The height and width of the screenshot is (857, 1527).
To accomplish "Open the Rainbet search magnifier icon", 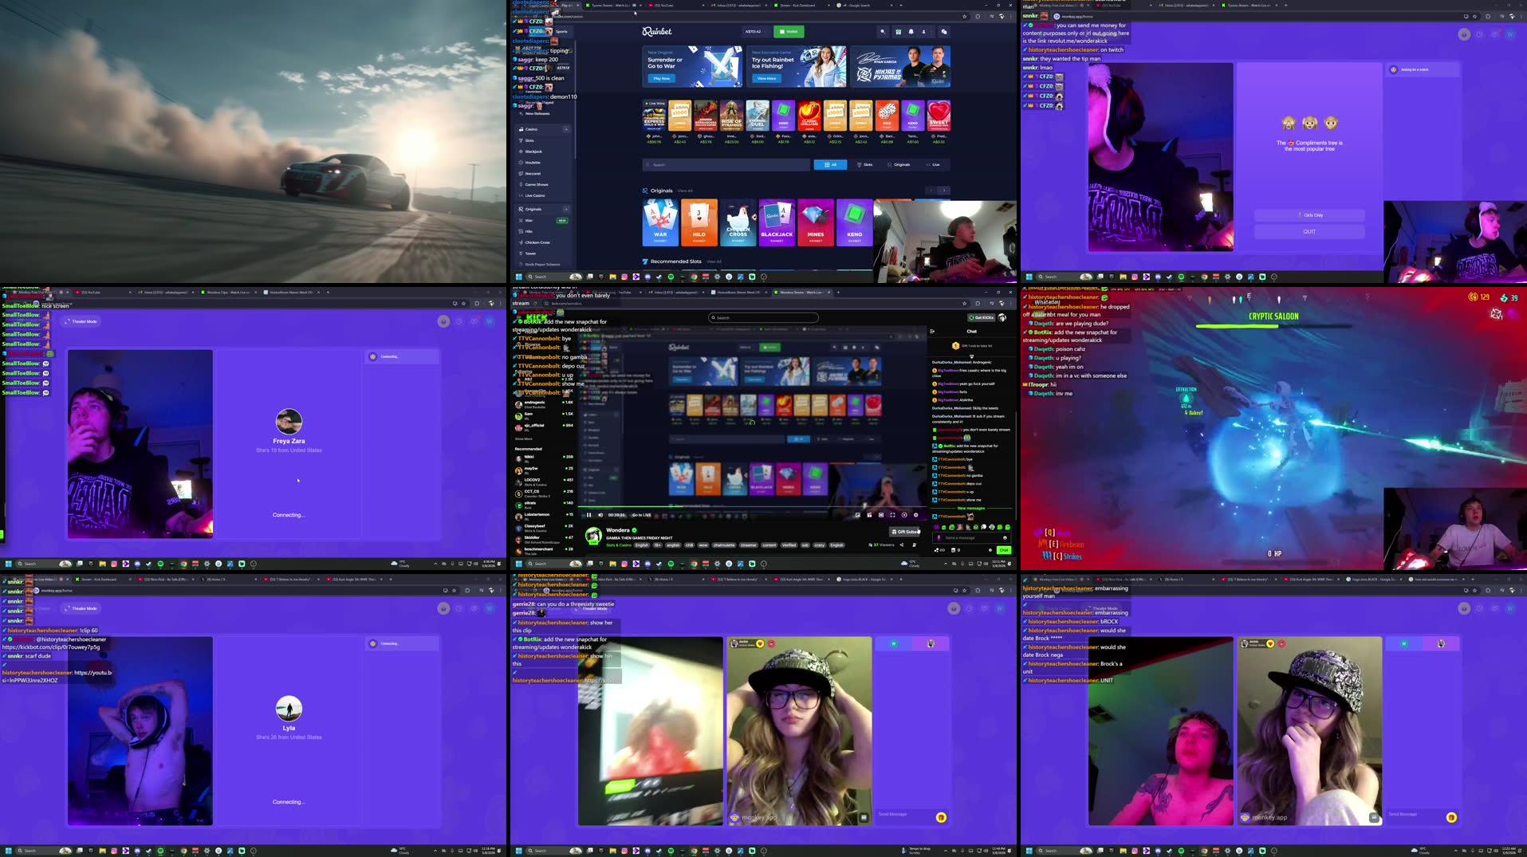I will click(883, 32).
